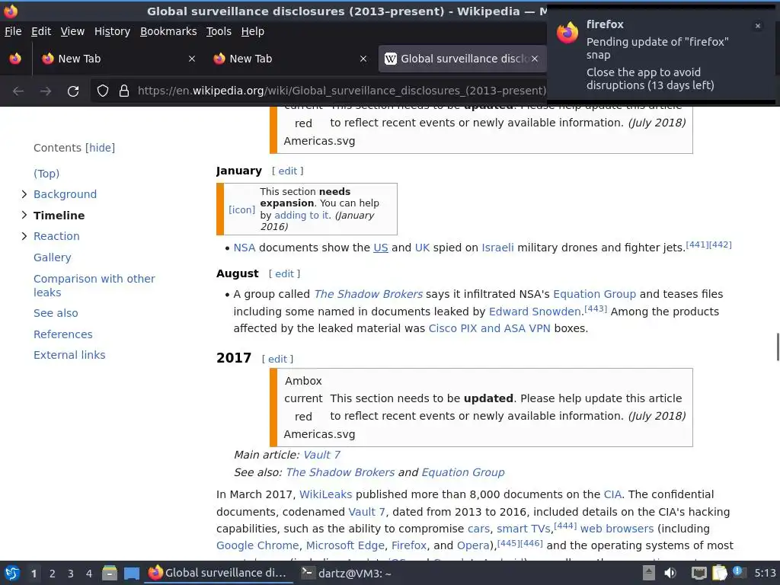Open volume control in system tray

click(x=670, y=573)
